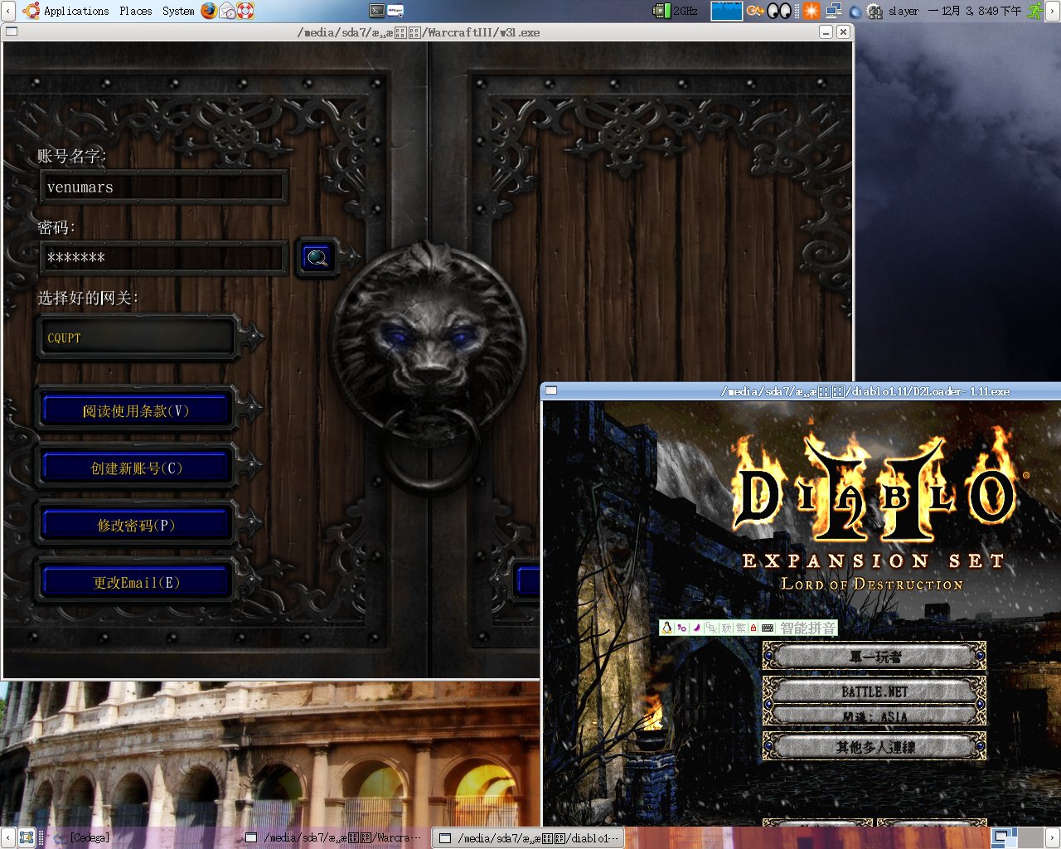This screenshot has width=1061, height=849.
Task: Click the red lock icon in IME toolbar
Action: click(x=753, y=628)
